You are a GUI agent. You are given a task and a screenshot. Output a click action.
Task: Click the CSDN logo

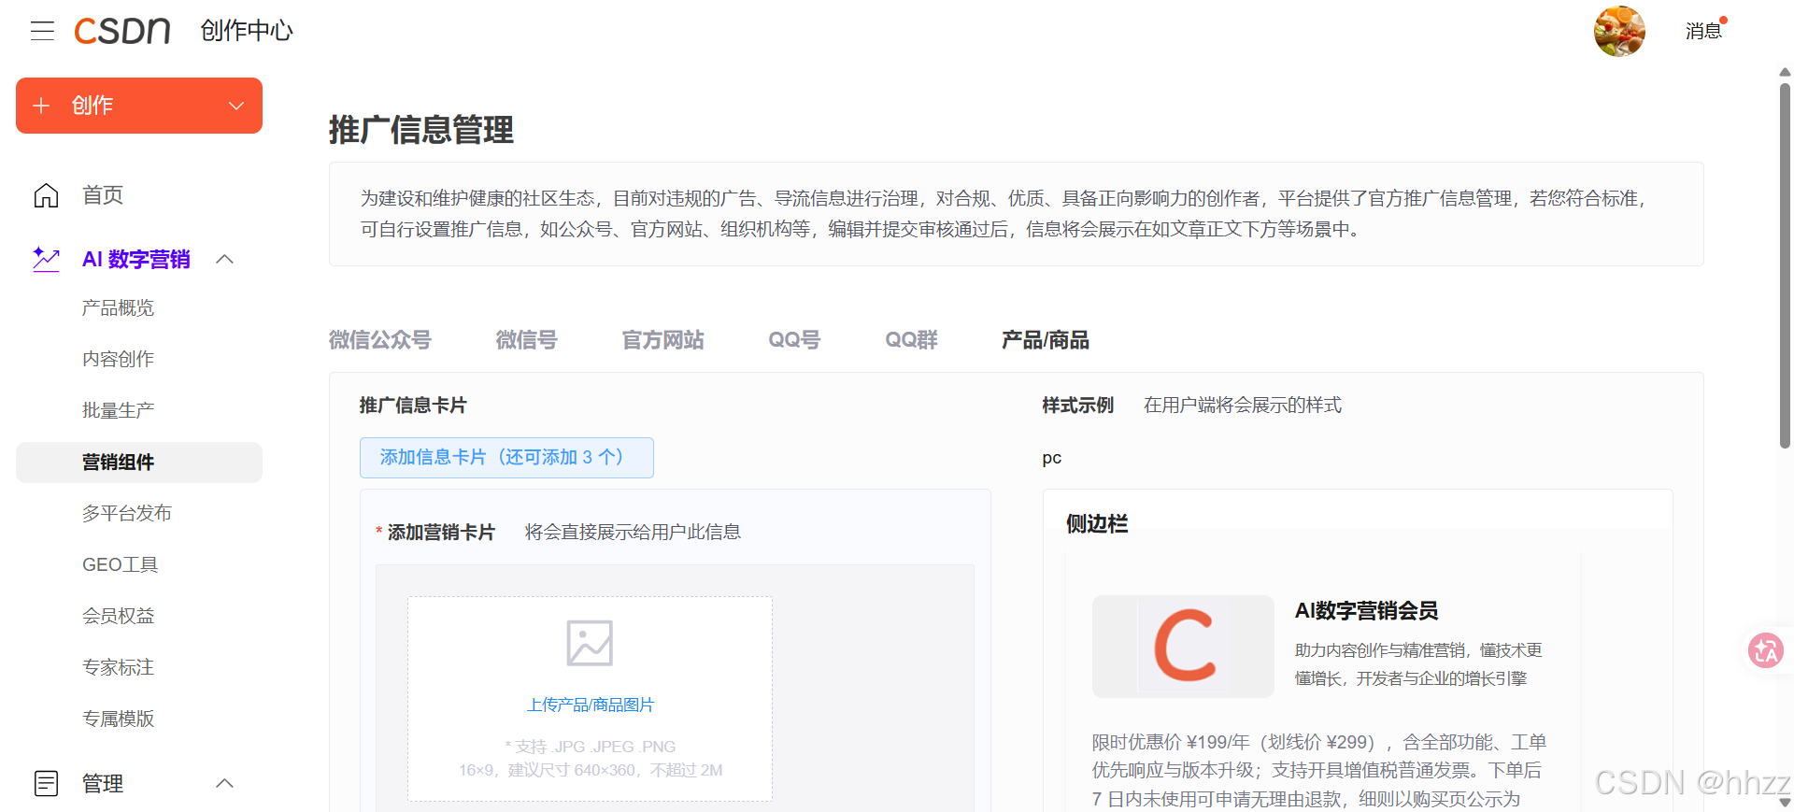coord(122,31)
